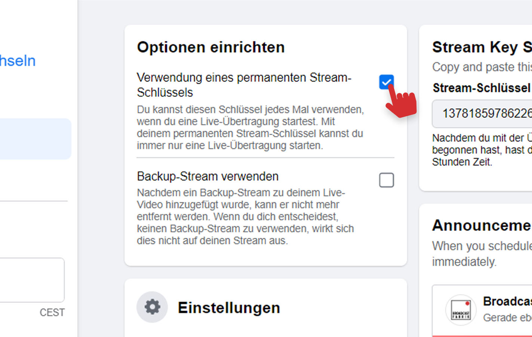Click the red pointing hand icon

(x=401, y=102)
